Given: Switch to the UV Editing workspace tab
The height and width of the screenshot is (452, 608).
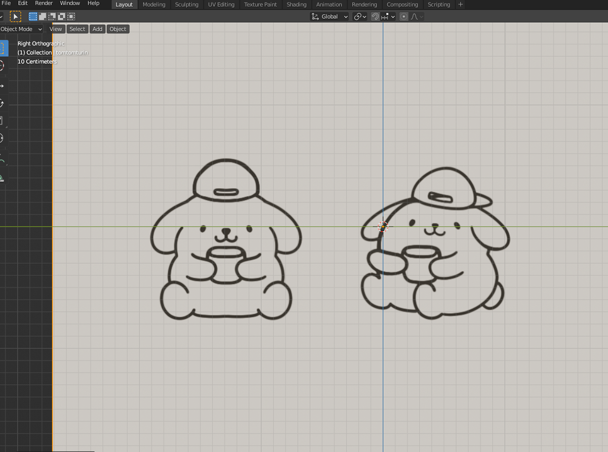Looking at the screenshot, I should (x=221, y=5).
